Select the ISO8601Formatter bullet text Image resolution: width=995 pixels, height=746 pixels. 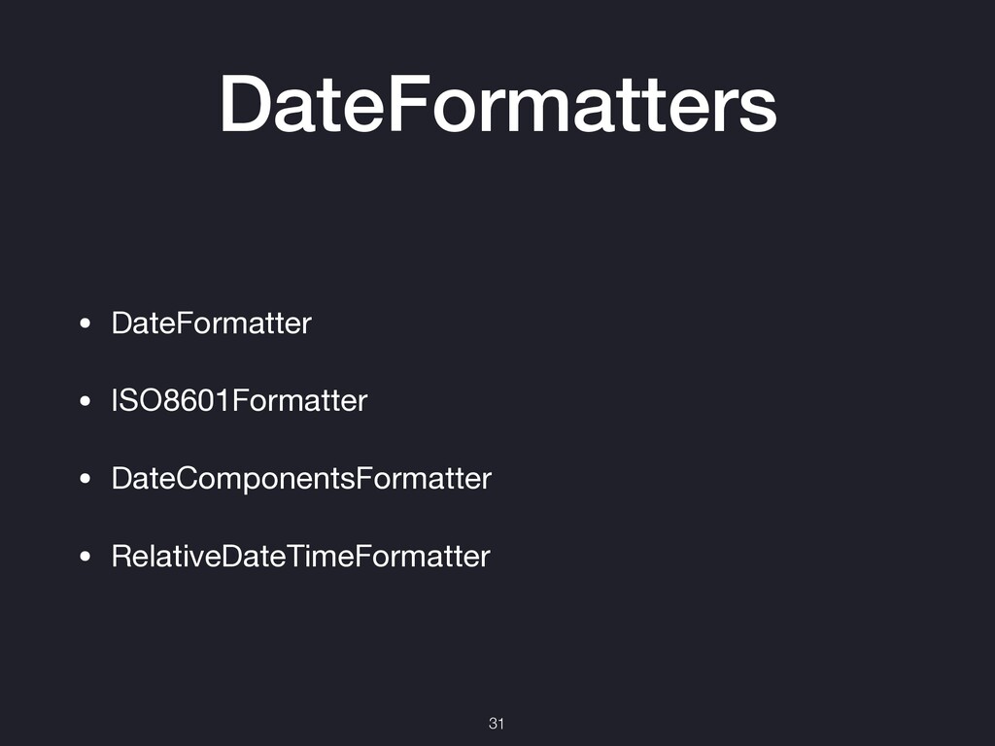239,400
